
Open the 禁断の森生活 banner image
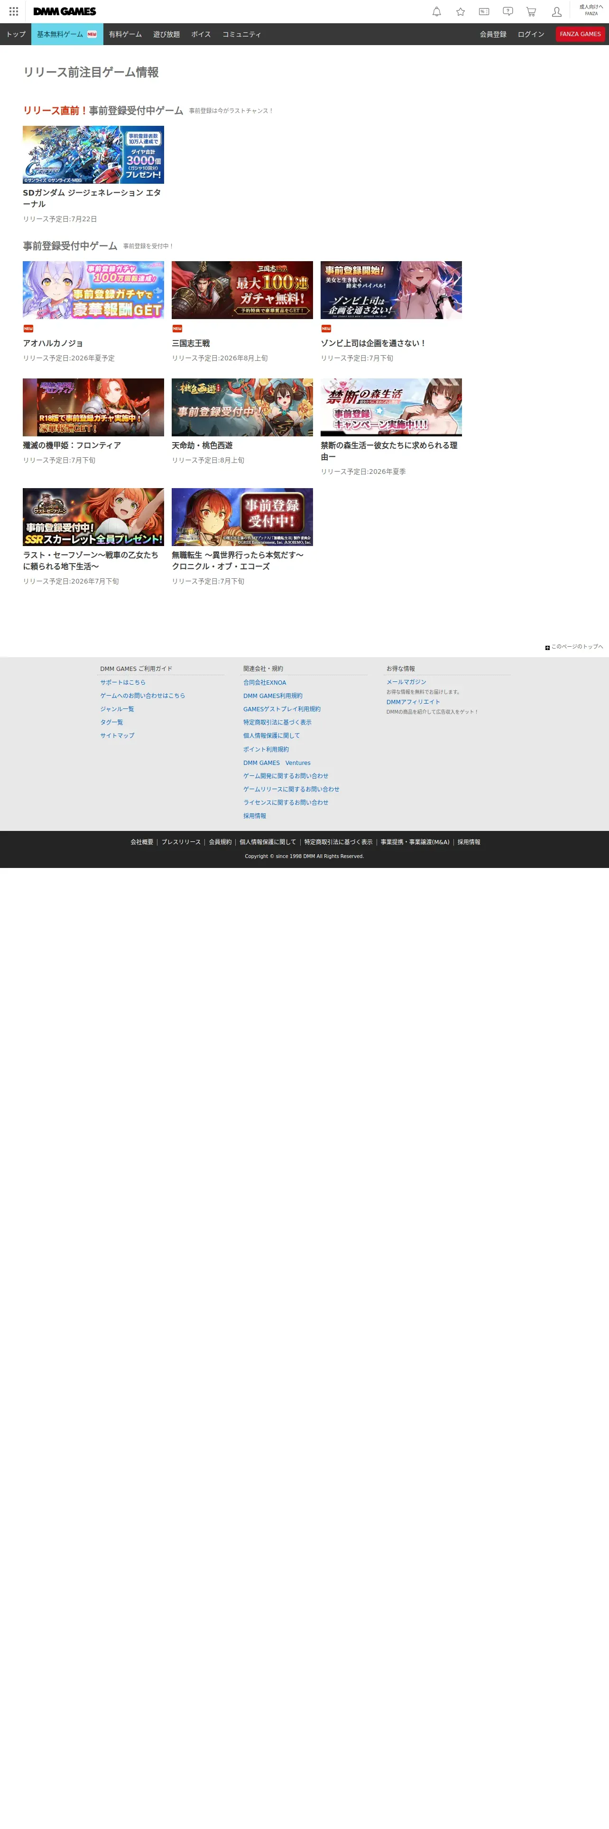(391, 407)
